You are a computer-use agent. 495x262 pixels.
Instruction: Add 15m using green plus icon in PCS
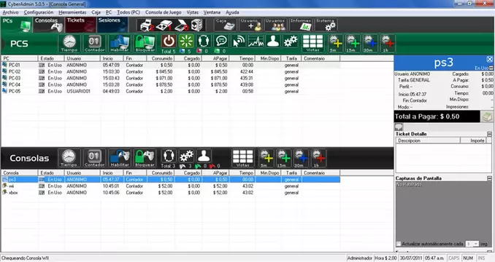(353, 44)
